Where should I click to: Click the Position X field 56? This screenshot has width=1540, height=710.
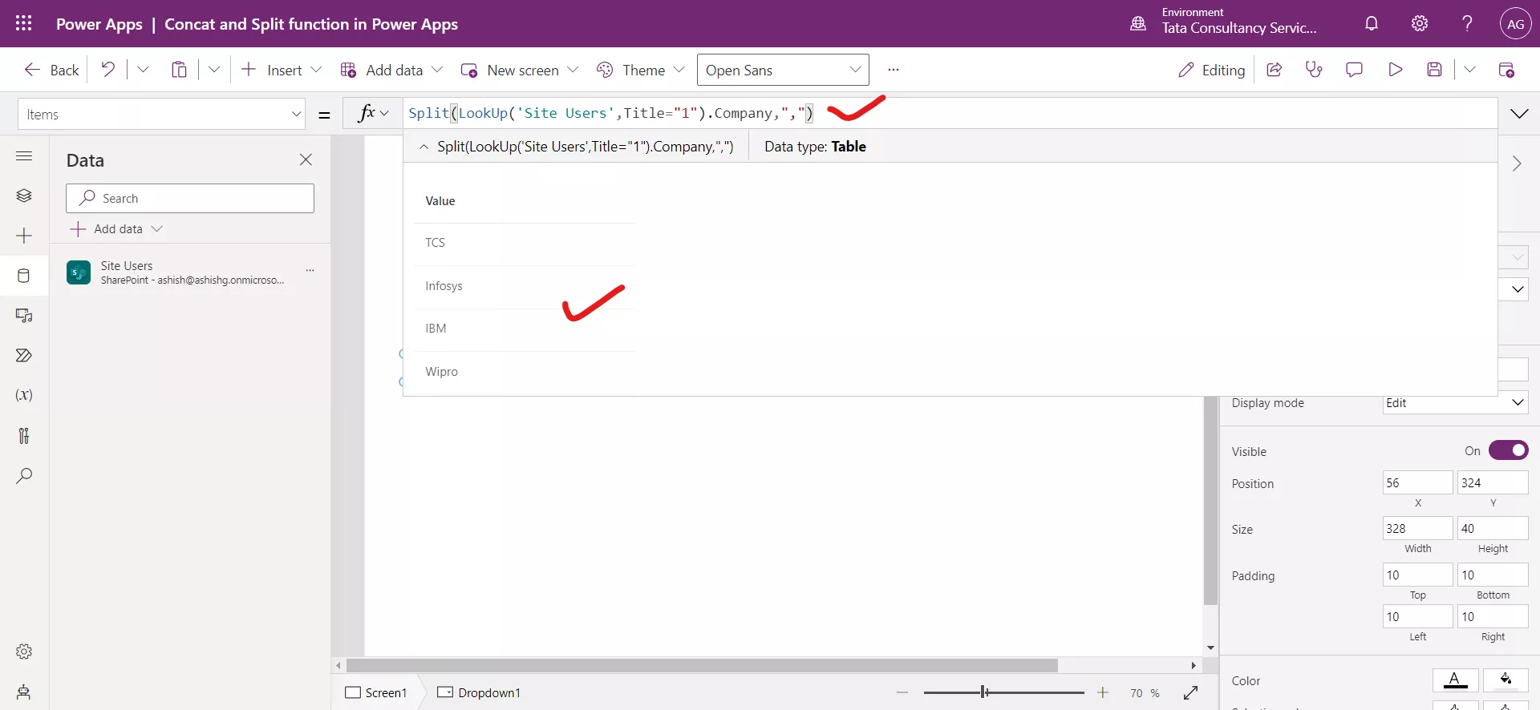pos(1417,482)
